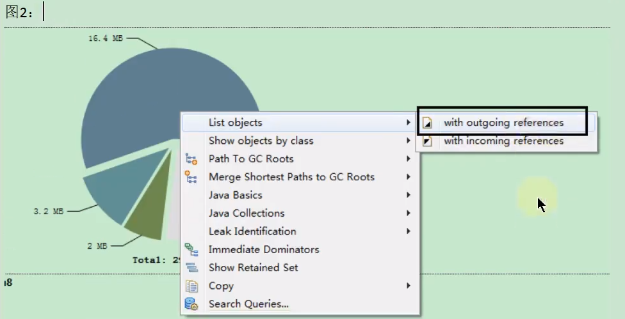Click the Immediate Dominators icon
The width and height of the screenshot is (625, 319).
pyautogui.click(x=191, y=249)
